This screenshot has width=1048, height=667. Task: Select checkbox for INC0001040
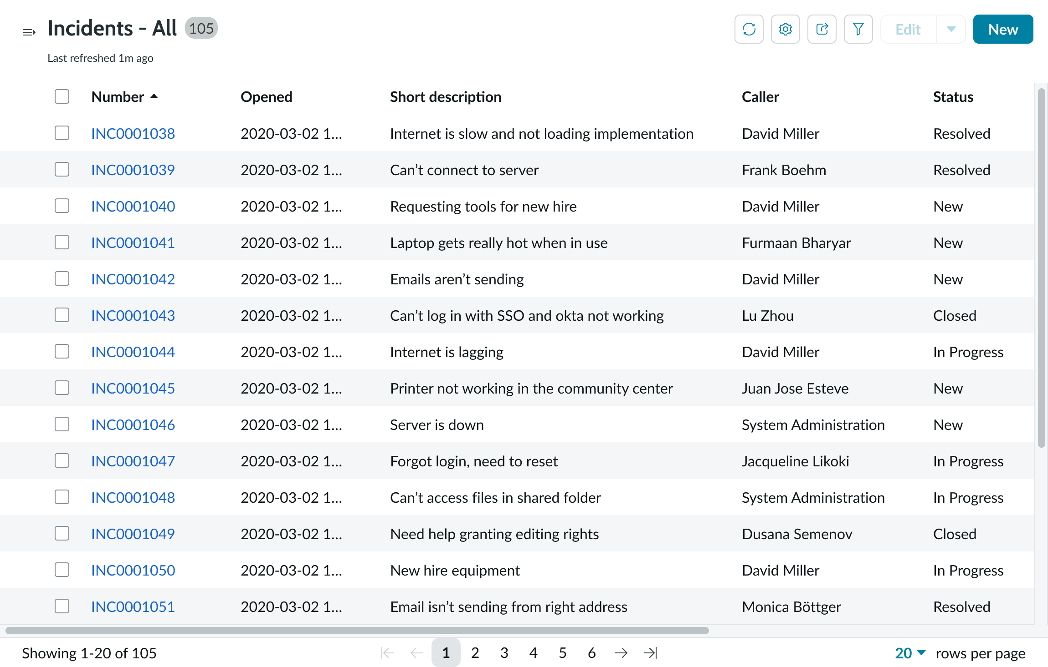[62, 206]
